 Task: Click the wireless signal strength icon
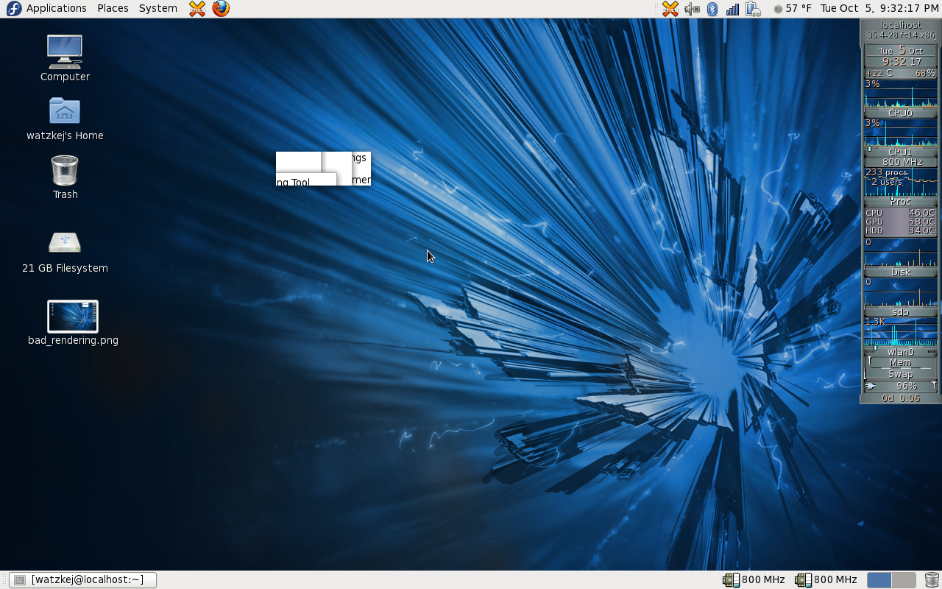point(732,9)
